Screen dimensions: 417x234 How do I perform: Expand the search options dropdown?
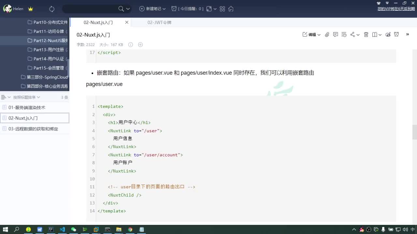point(128,9)
